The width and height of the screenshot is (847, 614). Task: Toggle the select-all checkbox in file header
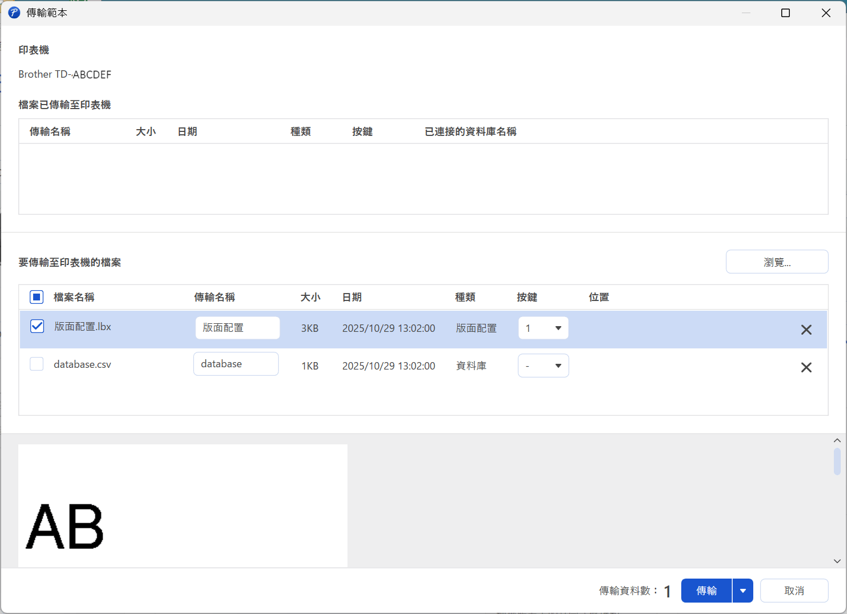pos(37,297)
